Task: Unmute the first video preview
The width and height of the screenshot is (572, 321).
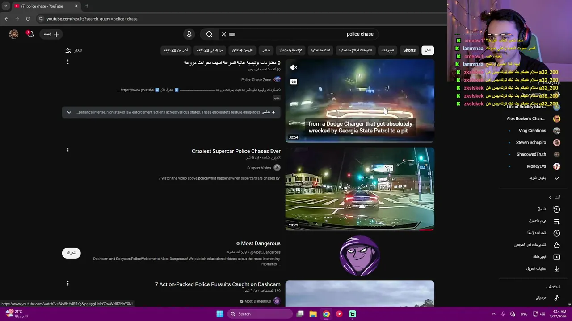Action: 294,68
